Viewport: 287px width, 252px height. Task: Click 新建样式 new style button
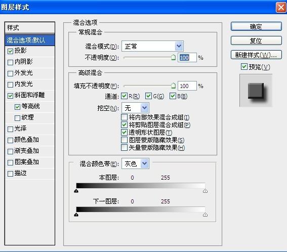click(x=256, y=55)
